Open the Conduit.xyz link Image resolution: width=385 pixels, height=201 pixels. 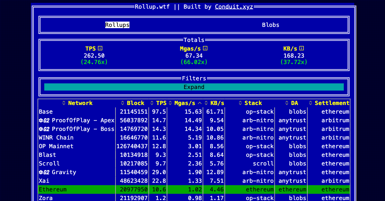tap(234, 7)
